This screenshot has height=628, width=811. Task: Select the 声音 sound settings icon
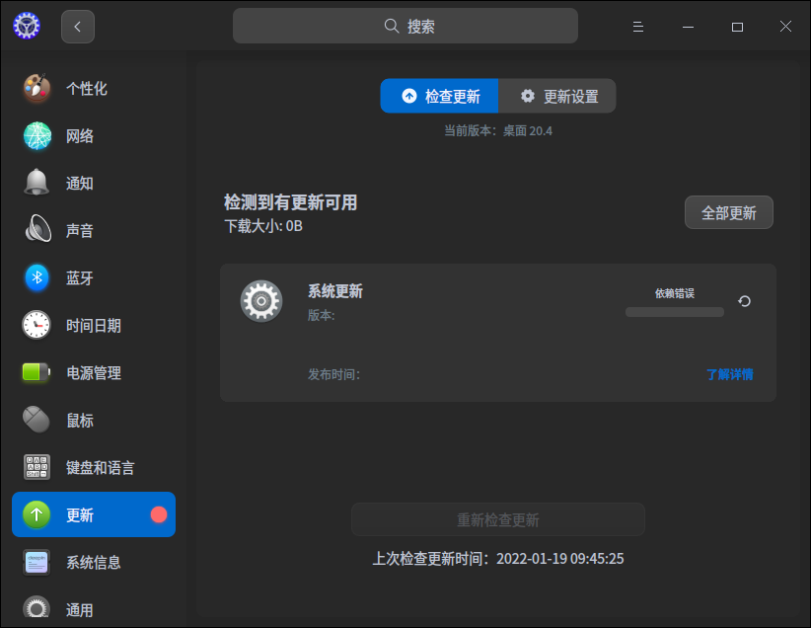[x=36, y=230]
